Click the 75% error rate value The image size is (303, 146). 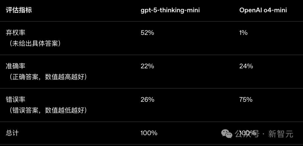(246, 99)
